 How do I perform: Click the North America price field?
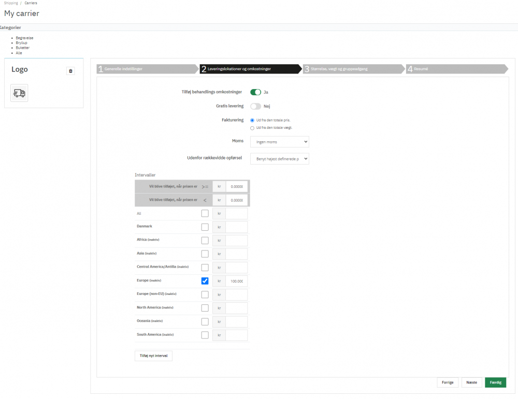pos(237,308)
